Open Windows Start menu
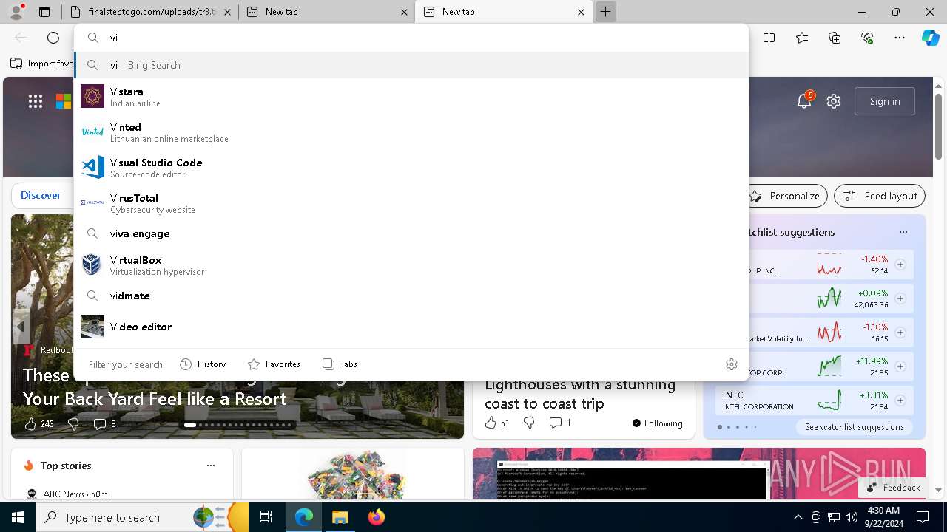 pyautogui.click(x=18, y=517)
